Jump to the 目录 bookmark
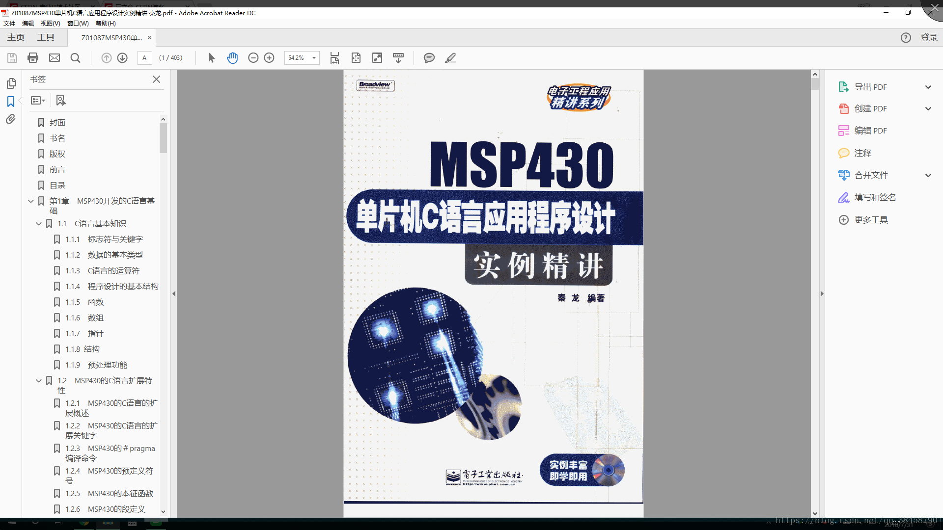 point(57,185)
